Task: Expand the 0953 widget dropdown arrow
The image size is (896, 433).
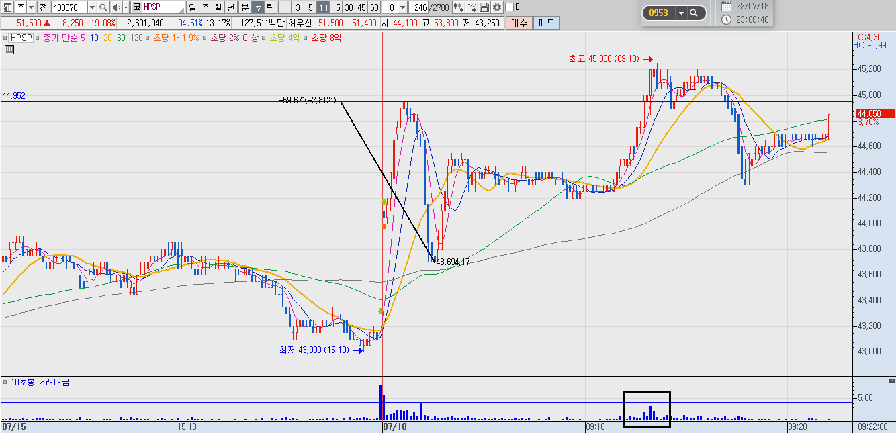Action: [x=681, y=13]
